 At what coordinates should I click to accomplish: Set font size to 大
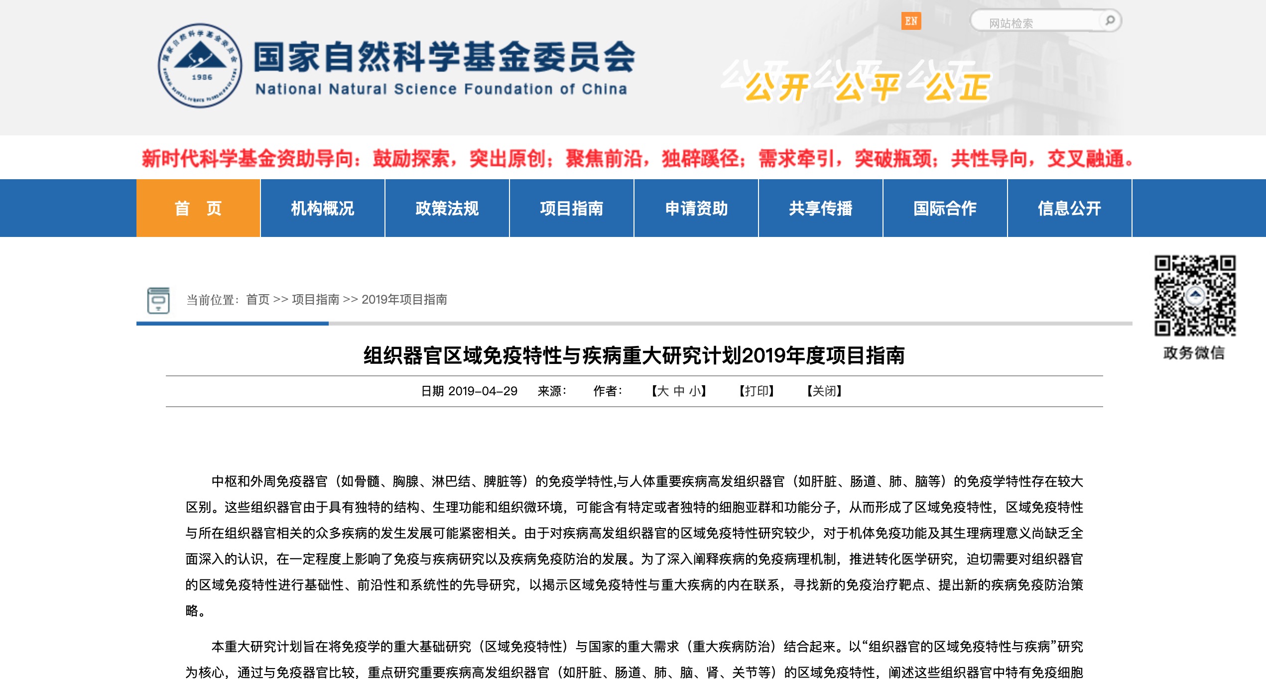(663, 391)
